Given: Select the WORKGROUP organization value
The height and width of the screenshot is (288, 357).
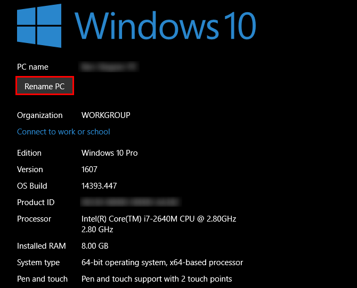Looking at the screenshot, I should click(106, 115).
